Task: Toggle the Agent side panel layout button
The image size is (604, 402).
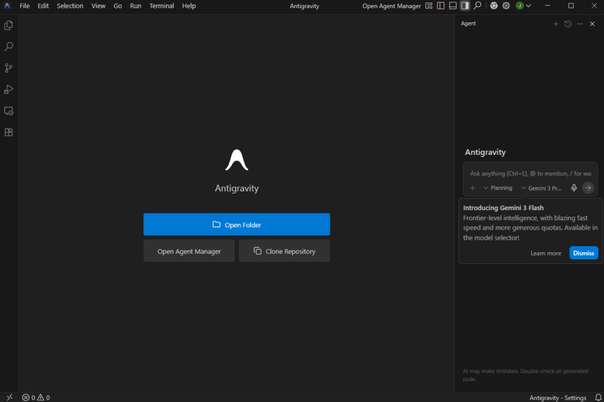Action: point(465,6)
